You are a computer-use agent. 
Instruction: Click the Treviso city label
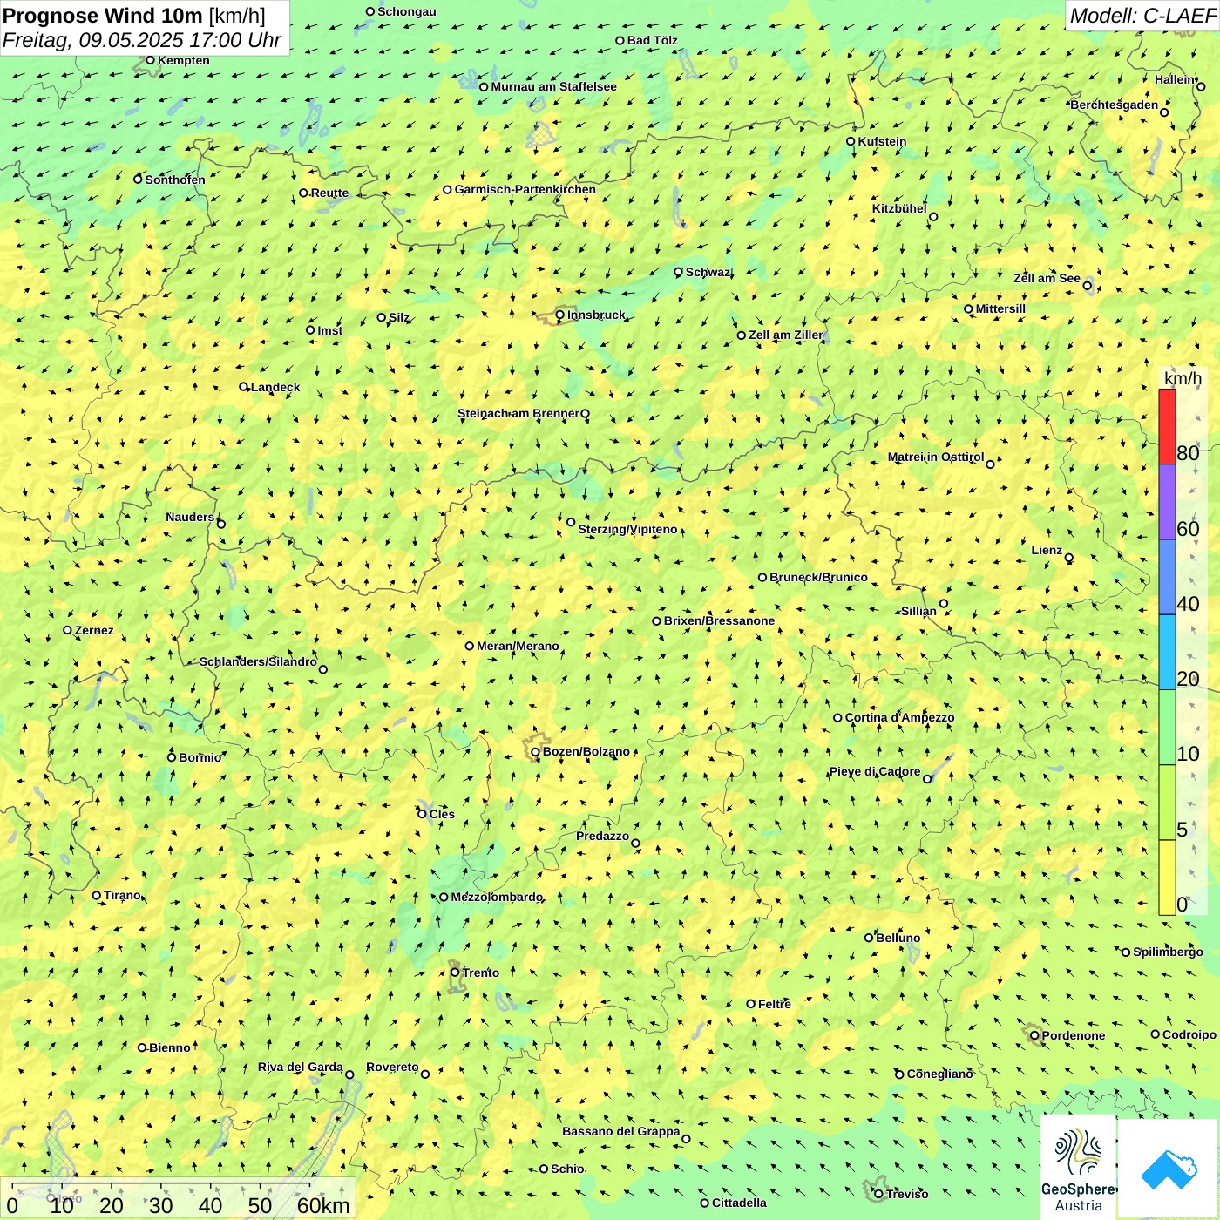tap(907, 1194)
